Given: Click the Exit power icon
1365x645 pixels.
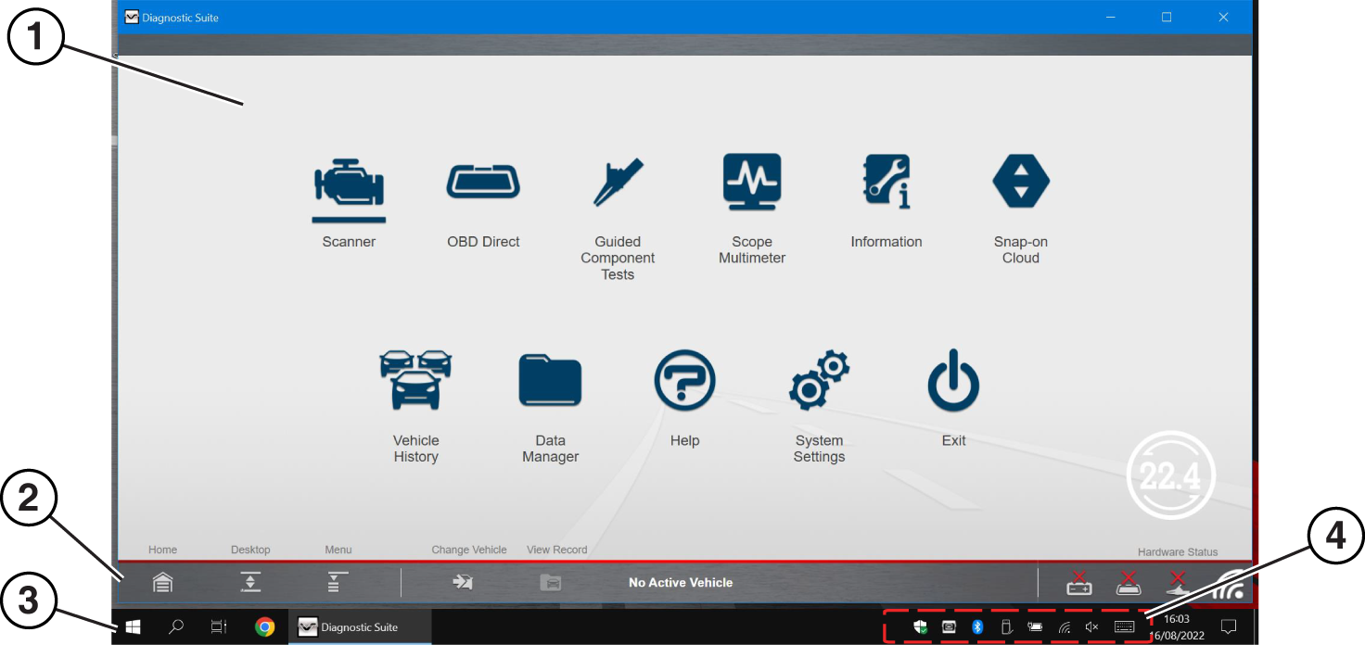Looking at the screenshot, I should [x=953, y=380].
